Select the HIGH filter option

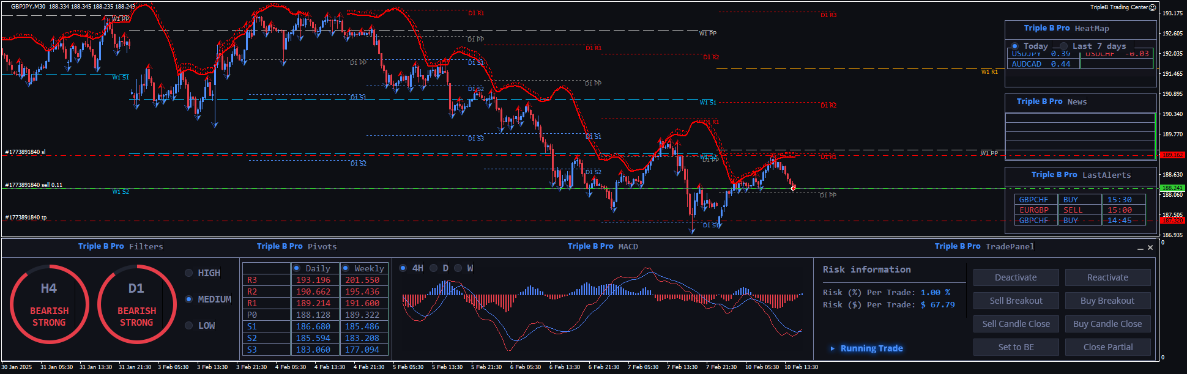tap(189, 273)
